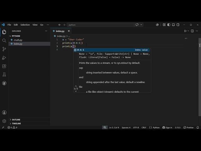Click the python search command center
Screen dimensions: 201x151
[100, 25]
